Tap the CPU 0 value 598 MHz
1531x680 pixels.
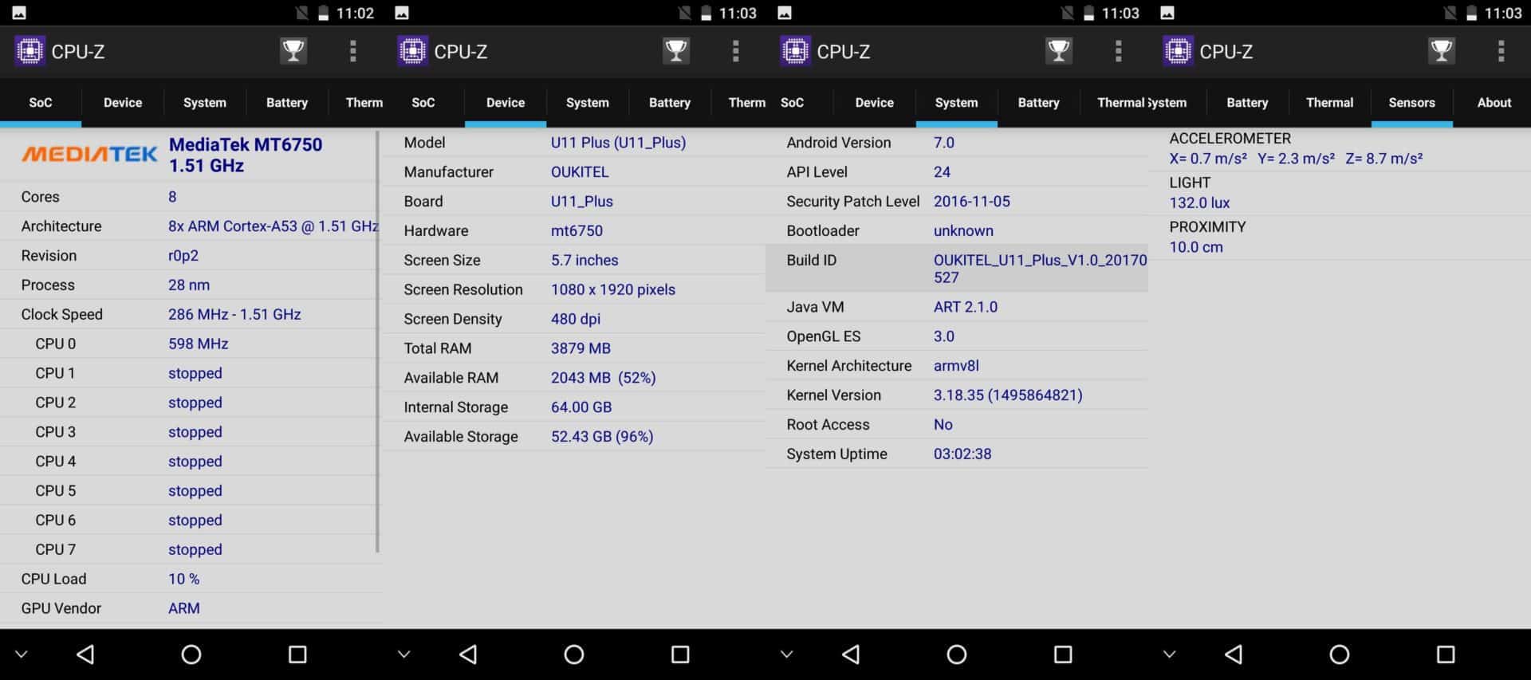[199, 344]
